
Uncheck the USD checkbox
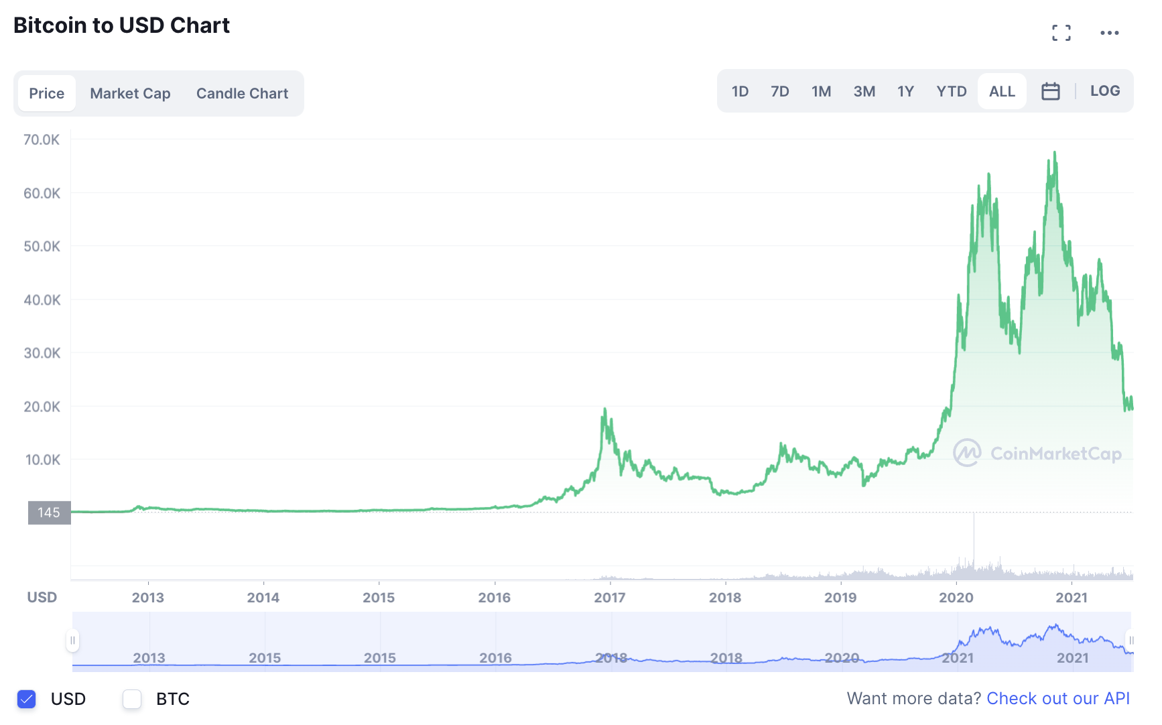[27, 699]
